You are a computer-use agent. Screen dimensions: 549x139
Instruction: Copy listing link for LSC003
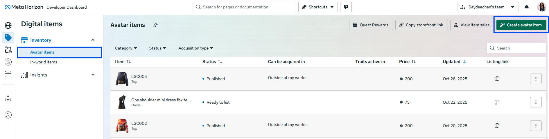pos(497,79)
